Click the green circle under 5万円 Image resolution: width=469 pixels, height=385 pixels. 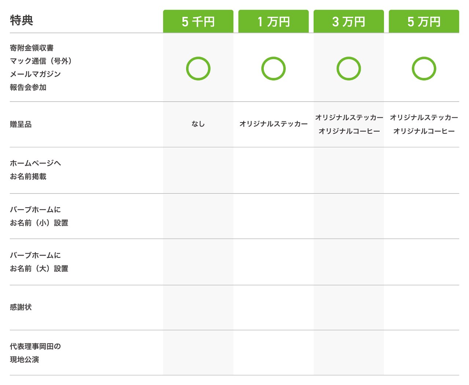[424, 68]
